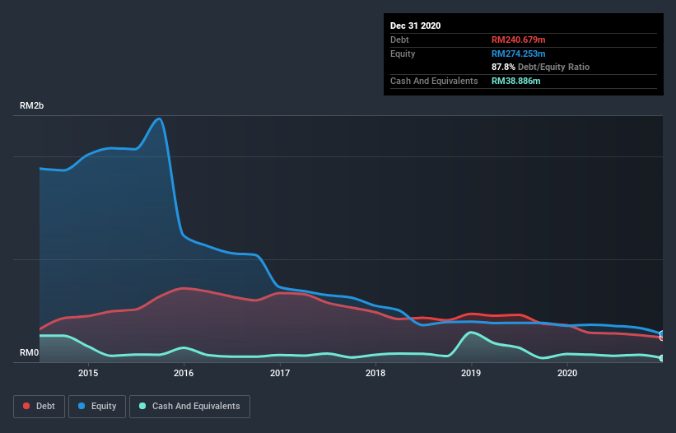Toggle the Debt series legend button
The width and height of the screenshot is (676, 433).
point(40,407)
